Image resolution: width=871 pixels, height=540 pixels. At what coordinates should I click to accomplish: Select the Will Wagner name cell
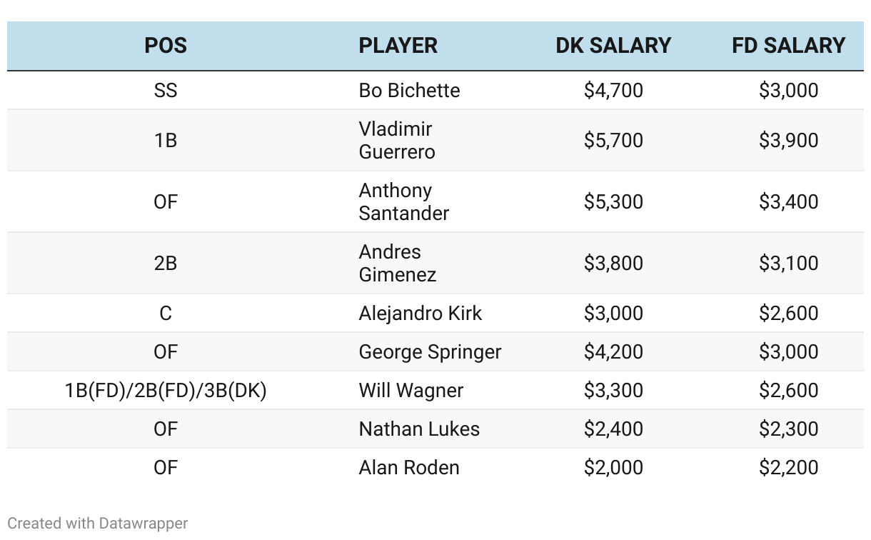411,391
